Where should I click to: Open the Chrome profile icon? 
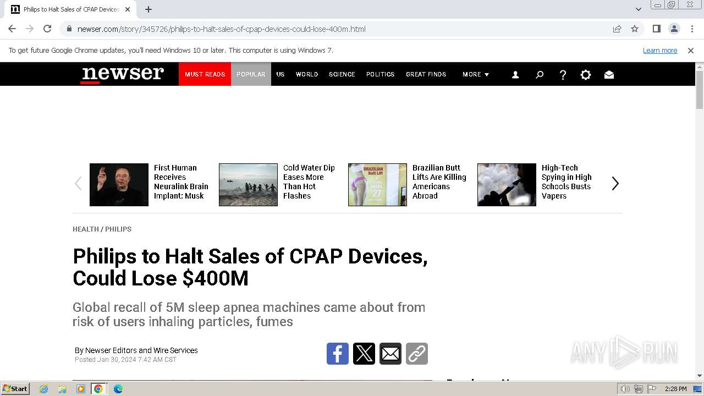point(674,29)
